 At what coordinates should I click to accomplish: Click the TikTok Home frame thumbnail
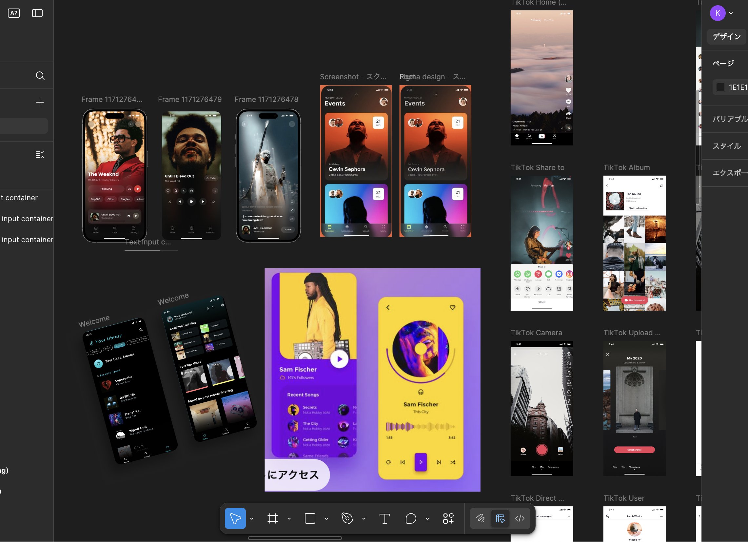coord(541,77)
